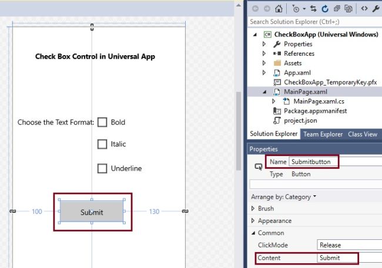This screenshot has width=382, height=268.
Task: Switch to Team Explorer tab
Action: tap(323, 134)
